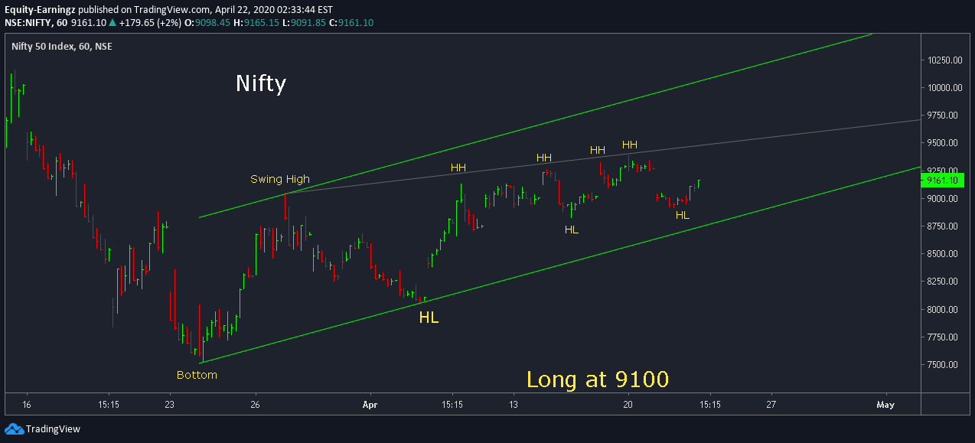
Task: Click the "May" label on the time axis
Action: 886,404
